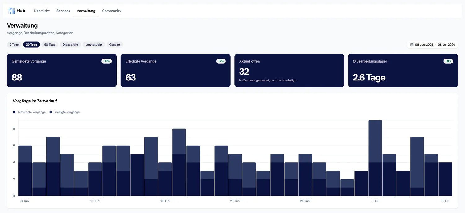Viewport: 465px width, 213px height.
Task: Click the bar above the 13. Juni label
Action: click(95, 179)
